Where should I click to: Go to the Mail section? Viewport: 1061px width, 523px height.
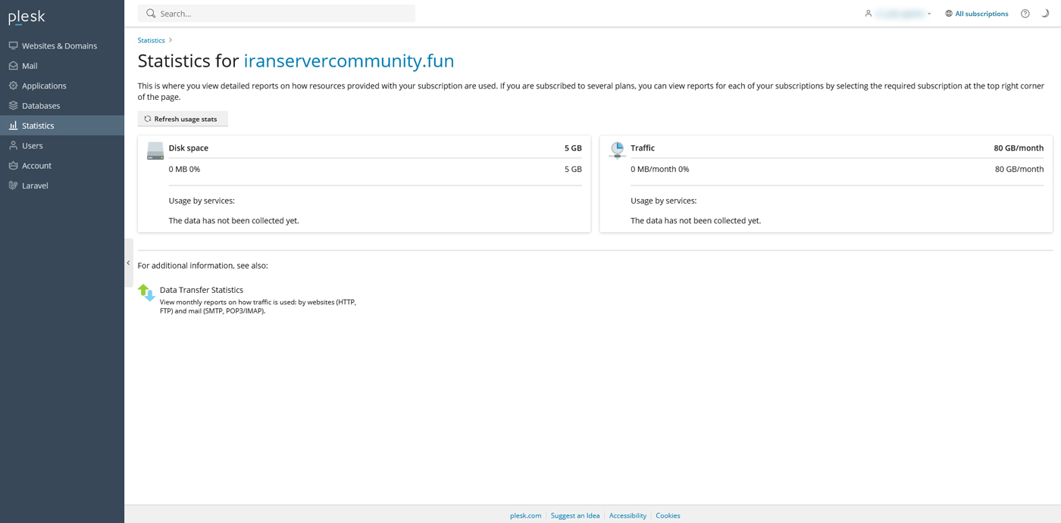(30, 66)
